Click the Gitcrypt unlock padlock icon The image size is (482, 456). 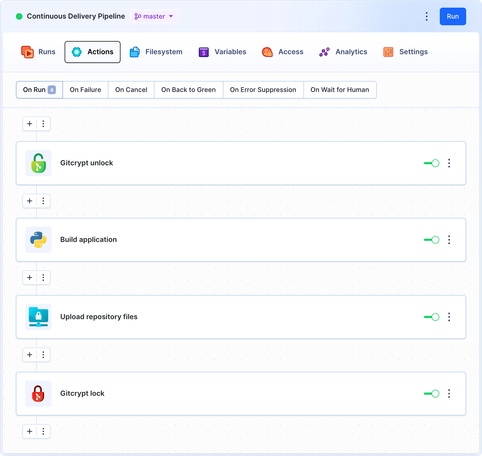(38, 163)
